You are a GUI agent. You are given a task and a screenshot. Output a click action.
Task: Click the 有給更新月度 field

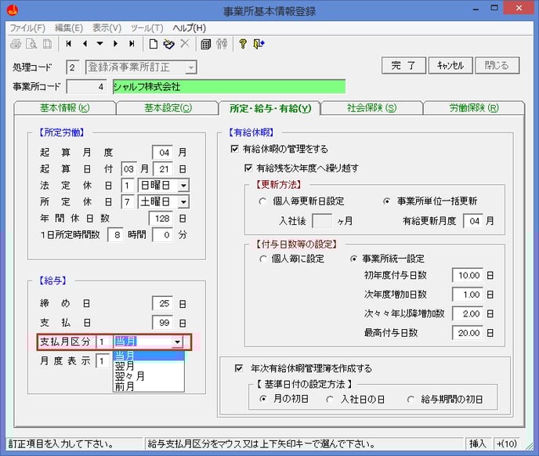pos(473,221)
